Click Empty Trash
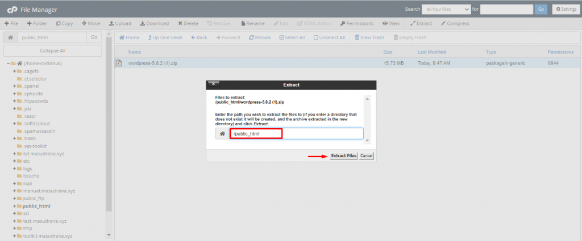 click(410, 37)
